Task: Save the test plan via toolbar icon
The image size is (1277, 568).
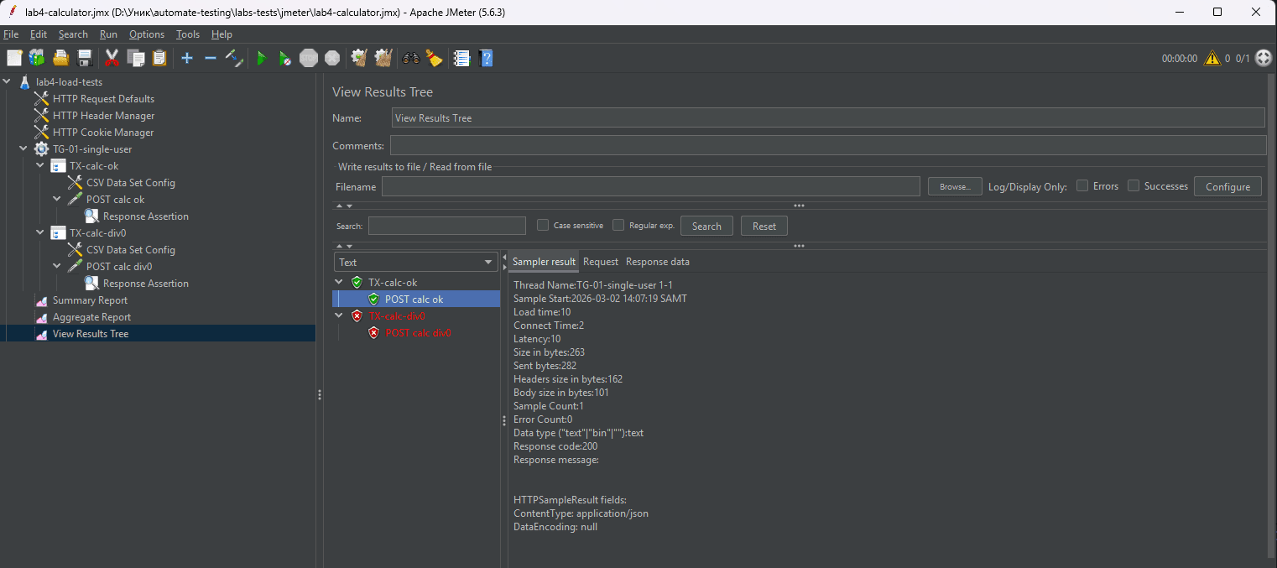Action: click(x=84, y=58)
